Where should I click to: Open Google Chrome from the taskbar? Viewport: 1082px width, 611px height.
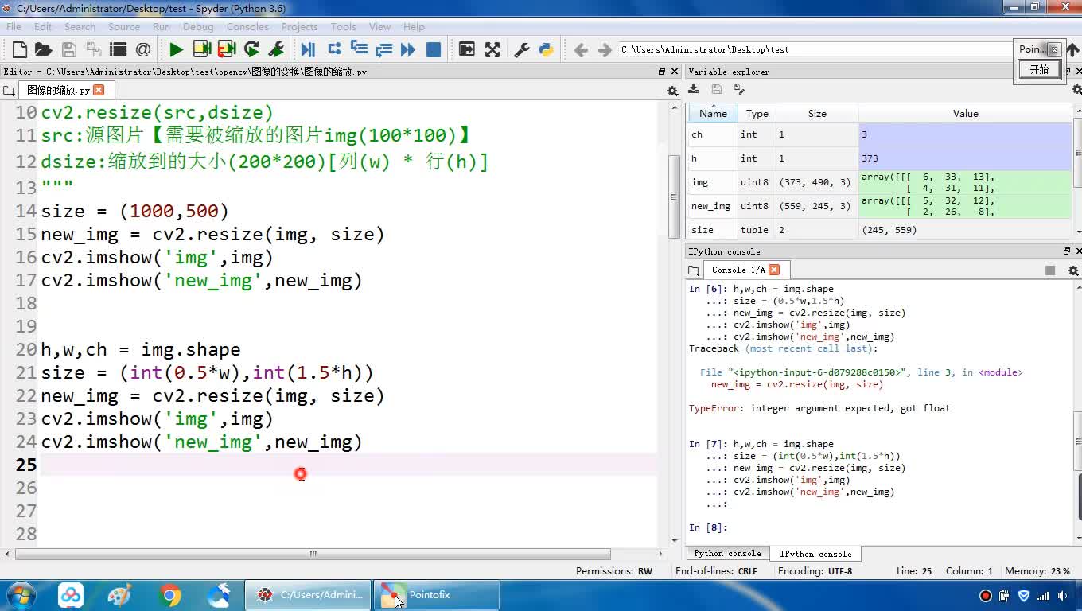point(169,595)
